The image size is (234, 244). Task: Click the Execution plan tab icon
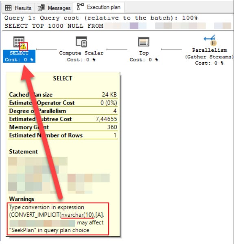pyautogui.click(x=80, y=7)
